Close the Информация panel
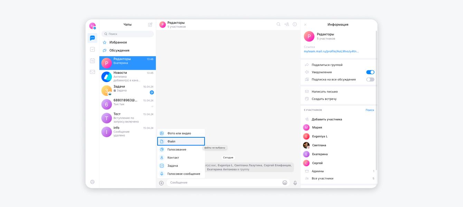Screen dimensions: 463x207 [305, 25]
